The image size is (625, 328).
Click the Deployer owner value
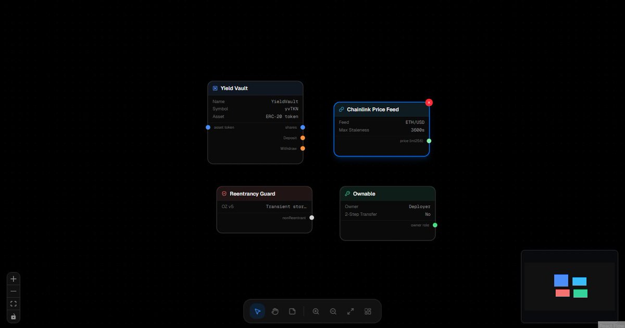[420, 207]
